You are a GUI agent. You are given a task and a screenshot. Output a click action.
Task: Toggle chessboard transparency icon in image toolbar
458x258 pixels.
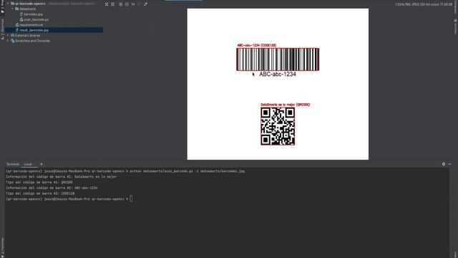tap(107, 4)
